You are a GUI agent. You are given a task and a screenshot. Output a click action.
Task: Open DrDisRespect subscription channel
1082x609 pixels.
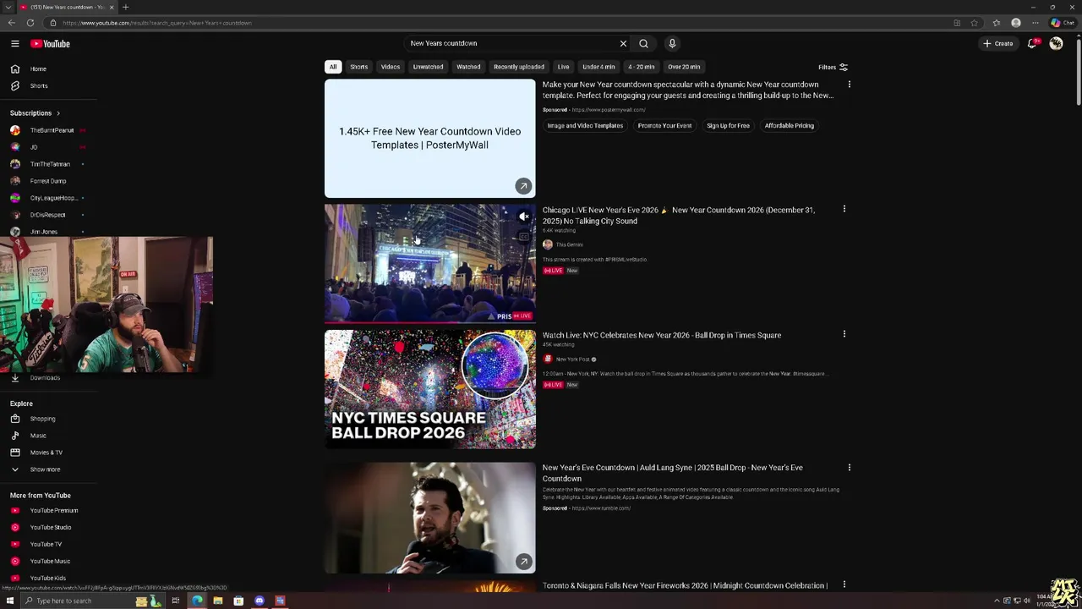[47, 215]
